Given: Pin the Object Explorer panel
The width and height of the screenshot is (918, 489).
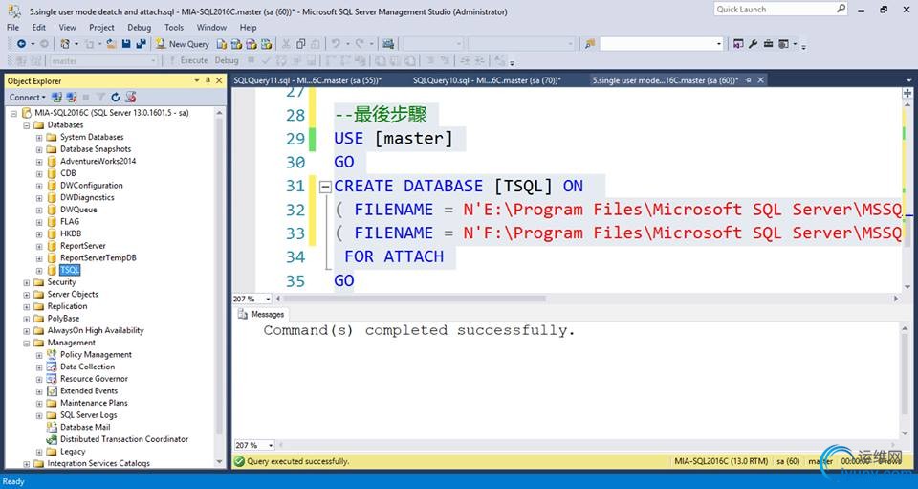Looking at the screenshot, I should click(208, 80).
